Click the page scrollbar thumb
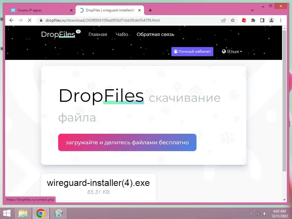 click(x=284, y=101)
